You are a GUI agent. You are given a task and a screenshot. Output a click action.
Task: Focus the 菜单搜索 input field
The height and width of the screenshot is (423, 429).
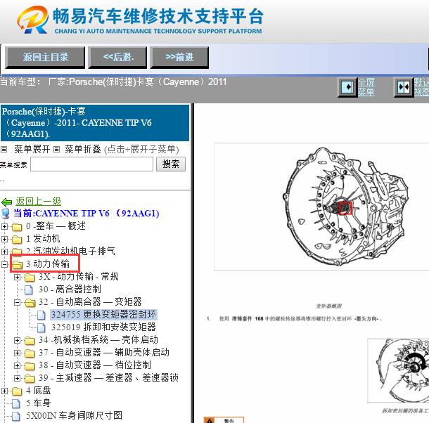tap(91, 164)
